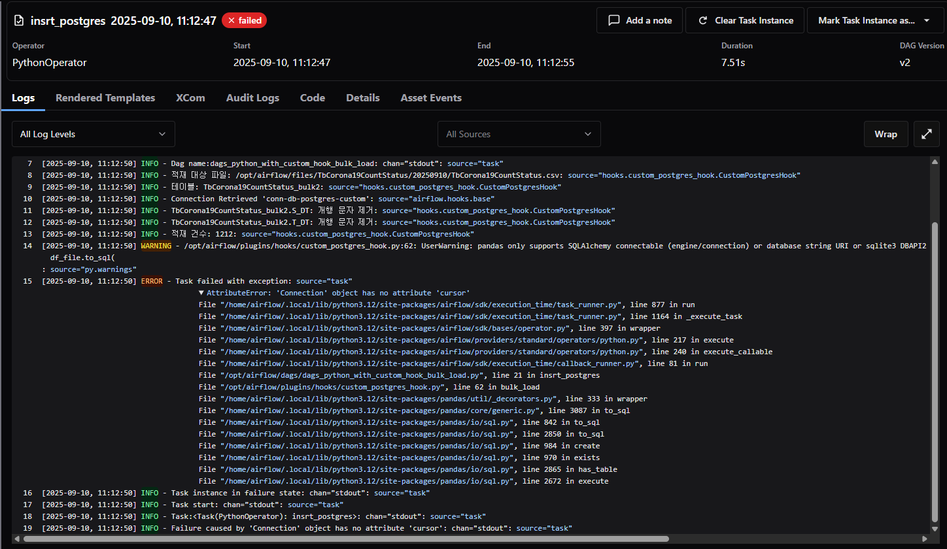Click traceback line 'line 1164 in _execute_task'
The height and width of the screenshot is (549, 947).
[470, 316]
